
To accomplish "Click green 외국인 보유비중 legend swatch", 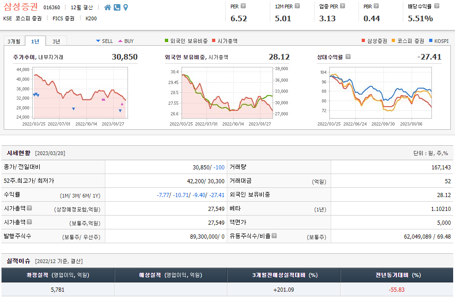I will 167,41.
